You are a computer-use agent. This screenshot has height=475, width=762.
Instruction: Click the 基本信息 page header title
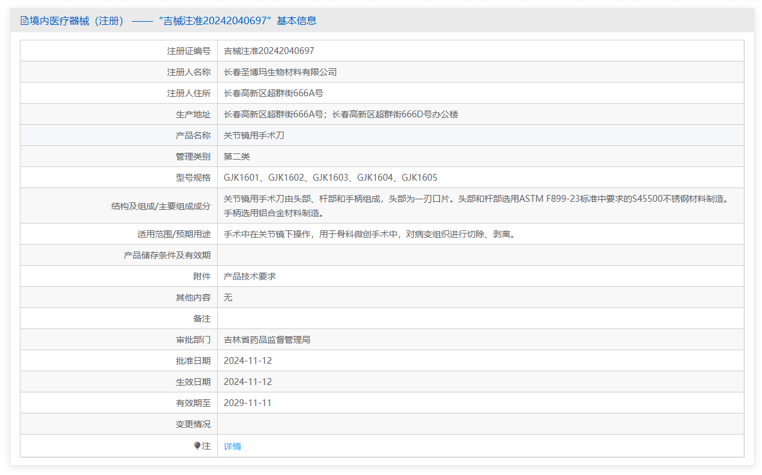tap(168, 20)
